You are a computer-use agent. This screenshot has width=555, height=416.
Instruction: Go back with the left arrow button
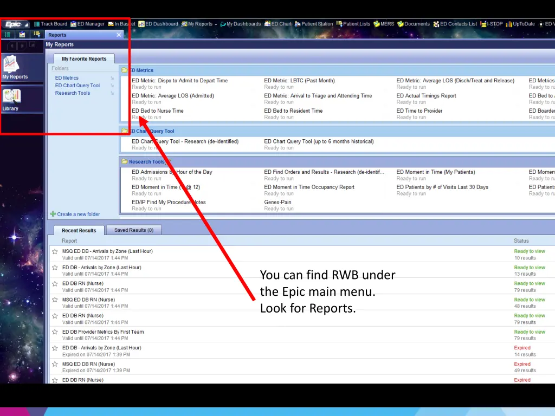pyautogui.click(x=12, y=45)
